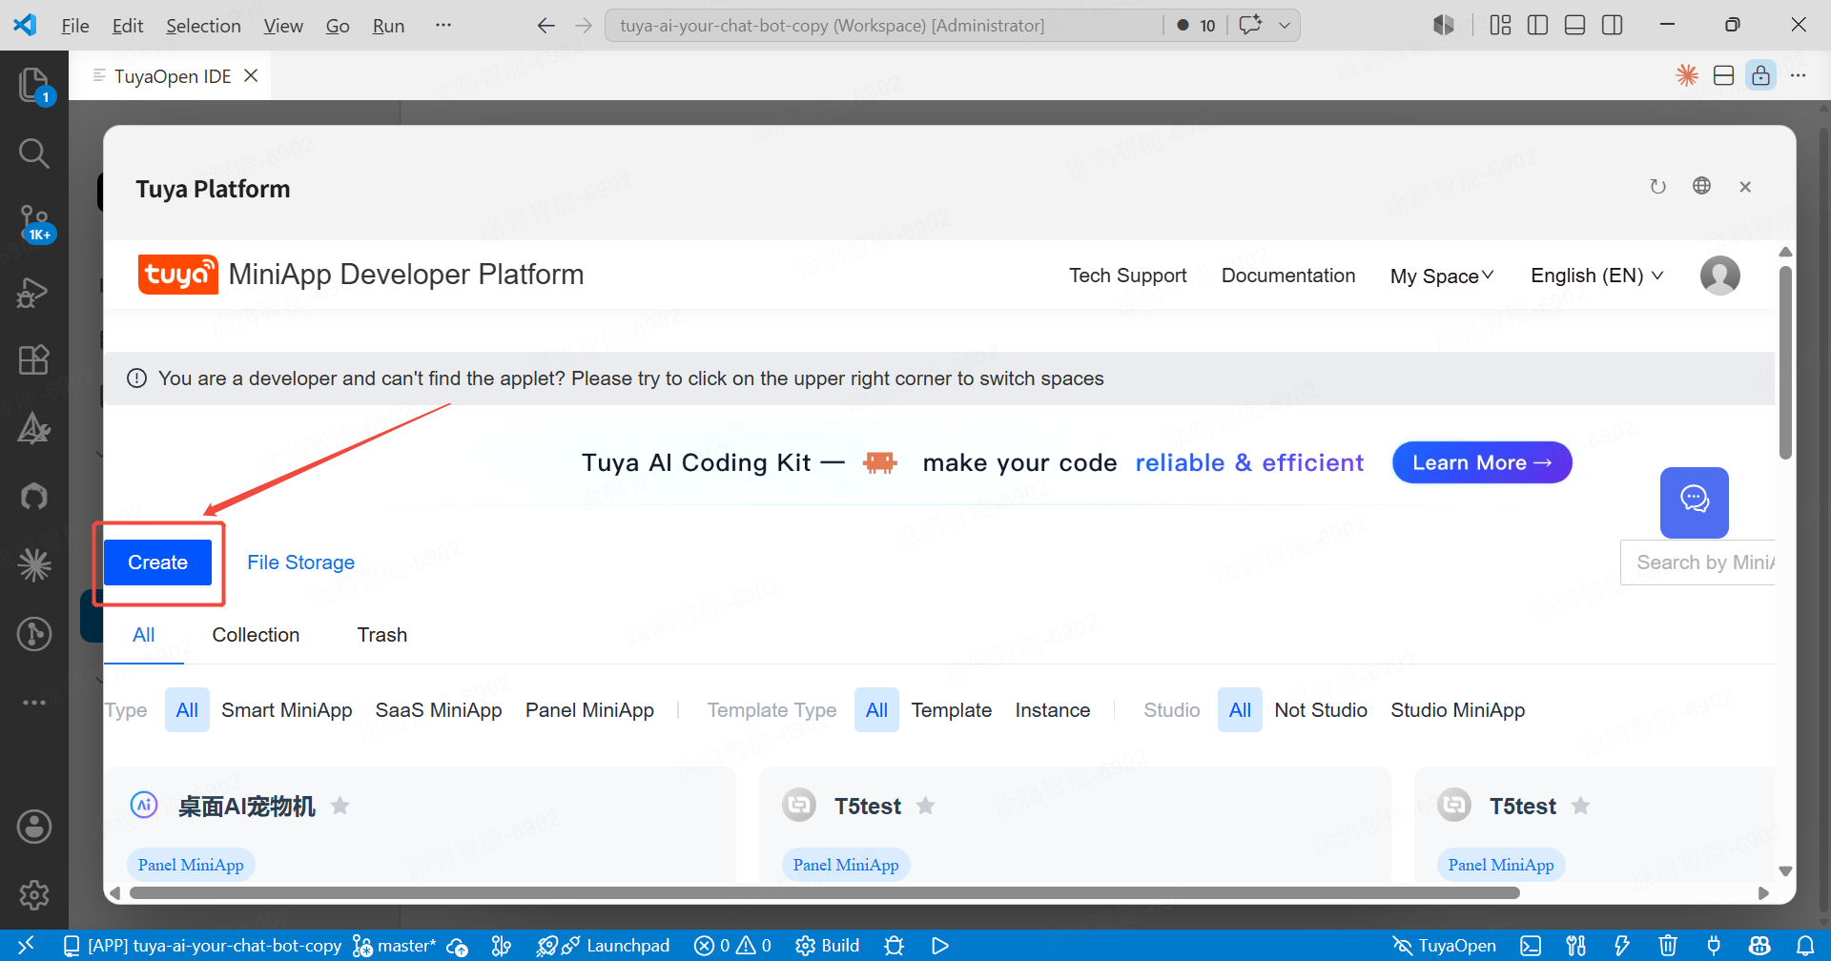Filter Type by SaaS MiniApp
This screenshot has width=1831, height=961.
(x=439, y=710)
